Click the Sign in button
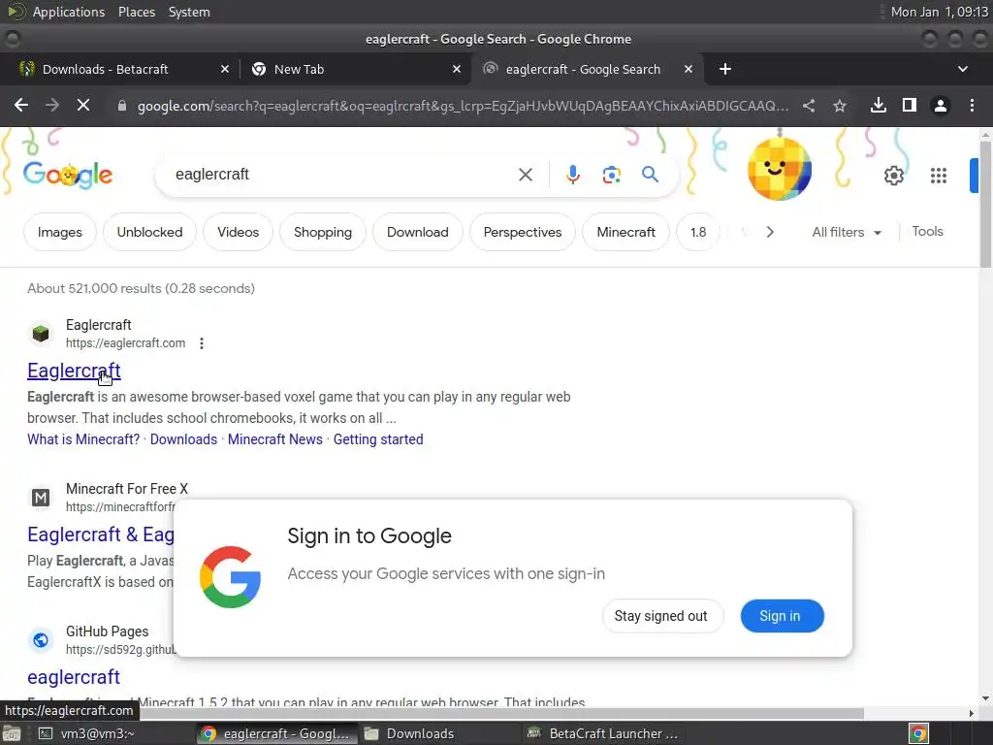 [x=782, y=616]
